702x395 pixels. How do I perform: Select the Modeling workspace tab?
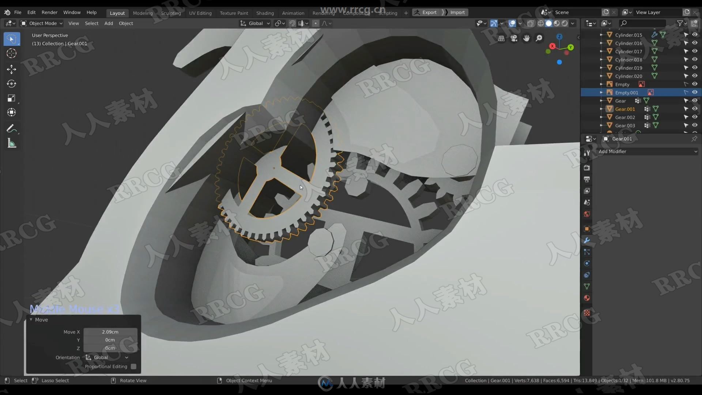[143, 12]
